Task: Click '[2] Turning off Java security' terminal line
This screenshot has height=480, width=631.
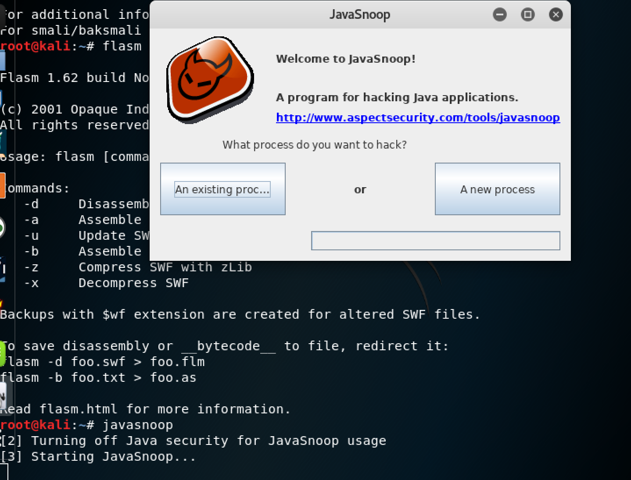Action: click(x=193, y=441)
